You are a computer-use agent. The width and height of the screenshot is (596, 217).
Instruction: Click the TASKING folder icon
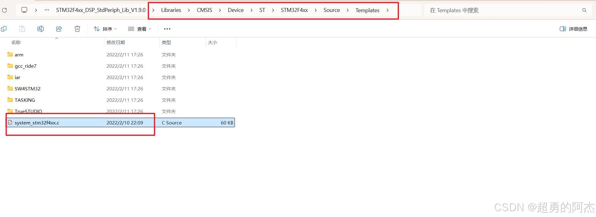coord(10,100)
